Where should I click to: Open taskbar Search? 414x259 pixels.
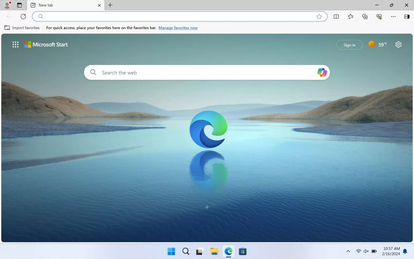(x=186, y=252)
